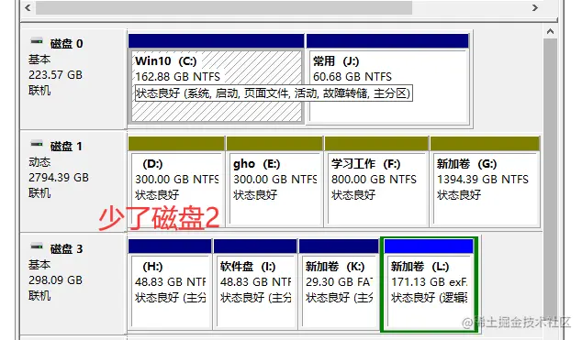This screenshot has height=340, width=582.
Task: Click the 磁盘 1 disk label
Action: coord(66,147)
